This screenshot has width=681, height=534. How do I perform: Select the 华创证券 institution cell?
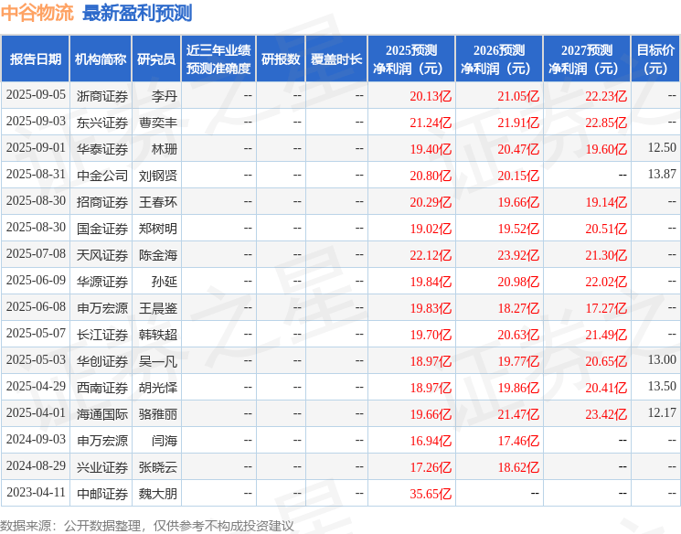click(x=102, y=361)
